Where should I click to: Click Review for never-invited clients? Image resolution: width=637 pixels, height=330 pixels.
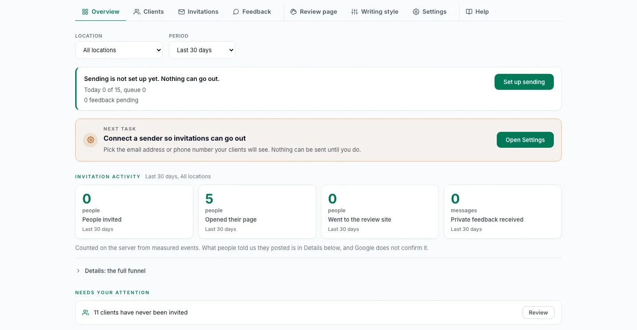538,313
